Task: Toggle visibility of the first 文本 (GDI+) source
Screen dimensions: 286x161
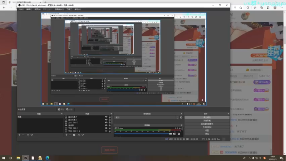Action: 106,122
